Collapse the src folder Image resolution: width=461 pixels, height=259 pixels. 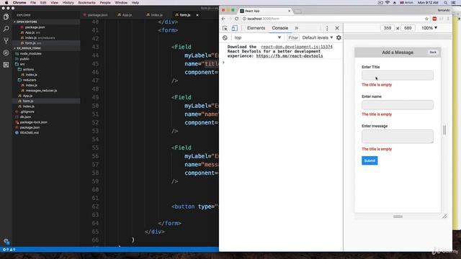pyautogui.click(x=22, y=64)
